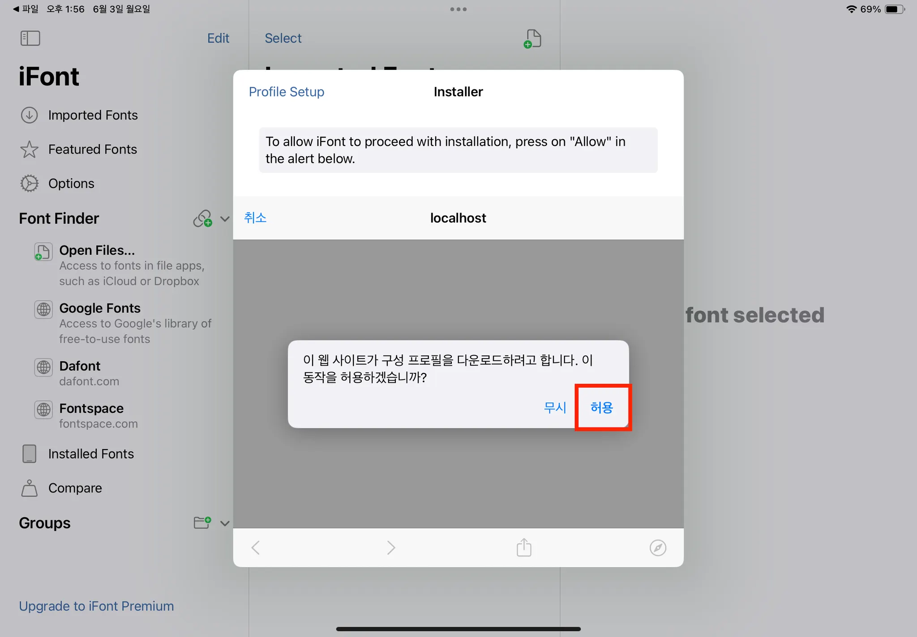Go back with the left arrow

click(x=256, y=547)
